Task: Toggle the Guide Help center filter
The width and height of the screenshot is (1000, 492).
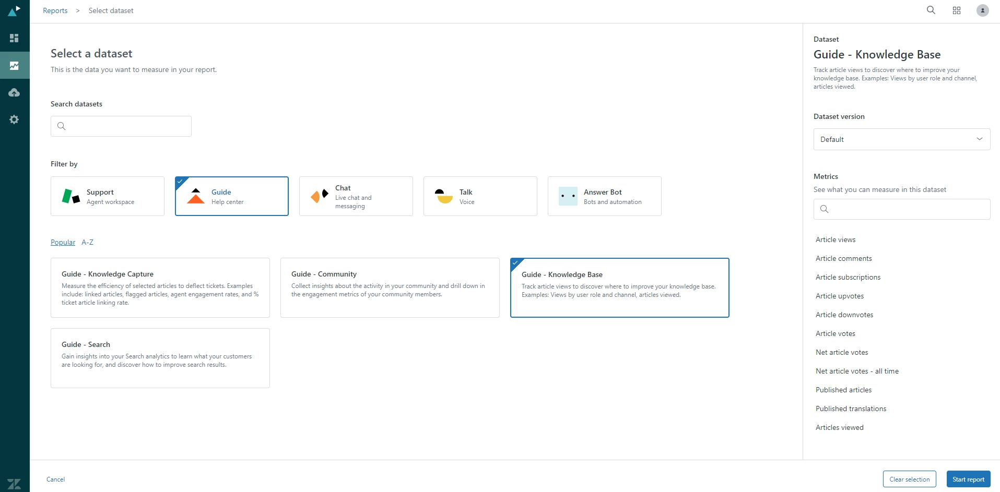Action: tap(232, 196)
